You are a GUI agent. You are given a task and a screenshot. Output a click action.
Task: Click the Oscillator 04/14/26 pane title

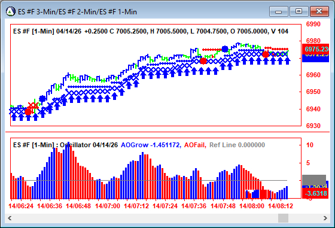click(89, 145)
